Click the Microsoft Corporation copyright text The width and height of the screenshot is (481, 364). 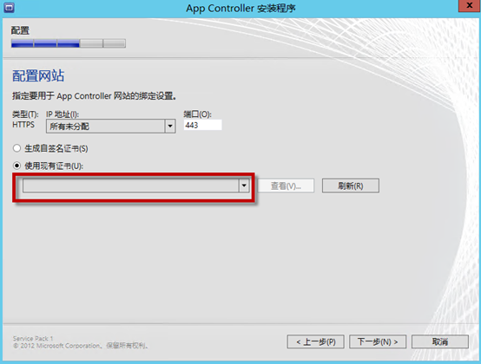(x=81, y=346)
